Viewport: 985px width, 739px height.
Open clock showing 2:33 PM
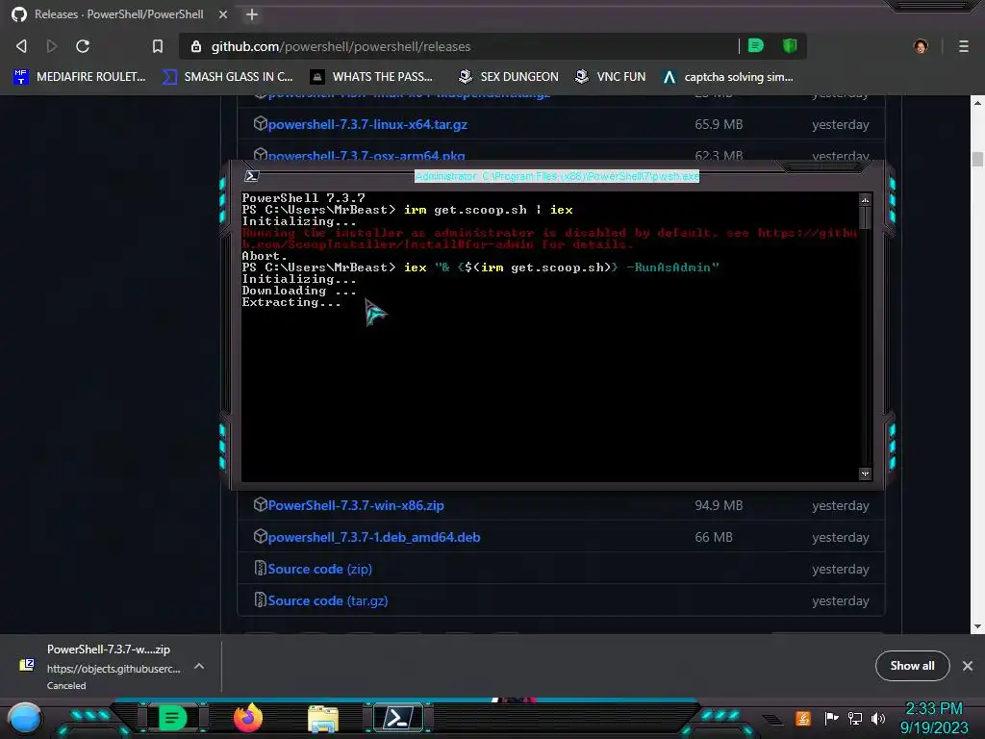[x=933, y=718]
